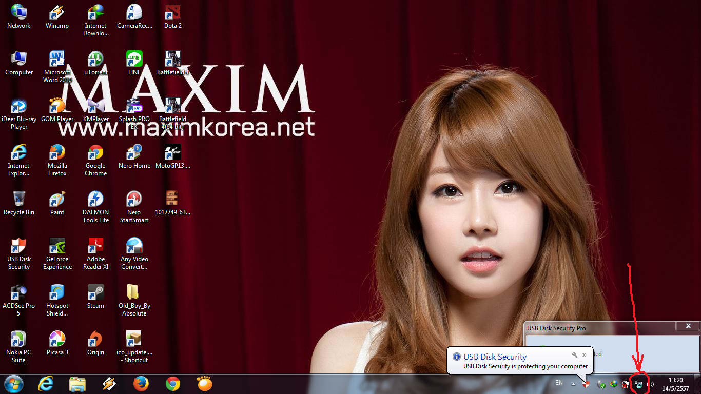Image resolution: width=701 pixels, height=394 pixels.
Task: Select USB Disk Security desktop shortcut
Action: 19,253
